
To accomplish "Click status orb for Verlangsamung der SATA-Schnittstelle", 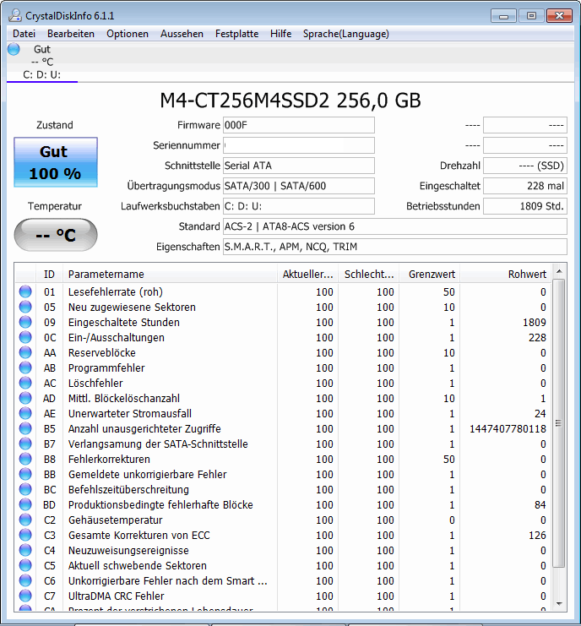I will coord(25,444).
